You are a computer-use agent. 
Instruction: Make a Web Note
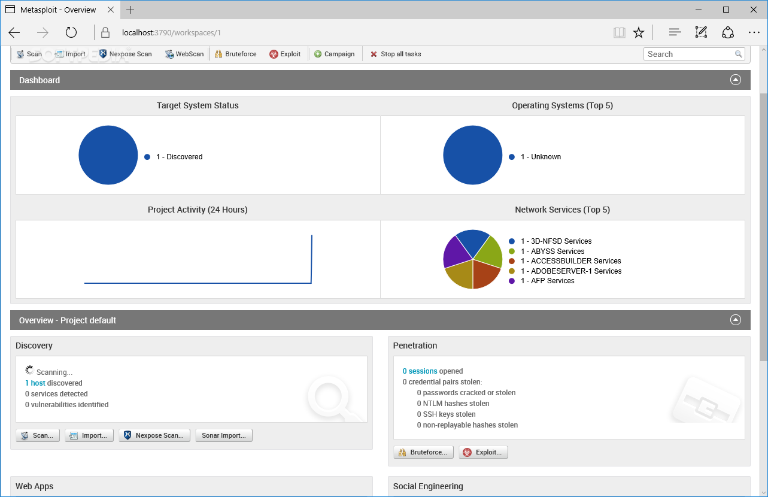[x=701, y=33]
